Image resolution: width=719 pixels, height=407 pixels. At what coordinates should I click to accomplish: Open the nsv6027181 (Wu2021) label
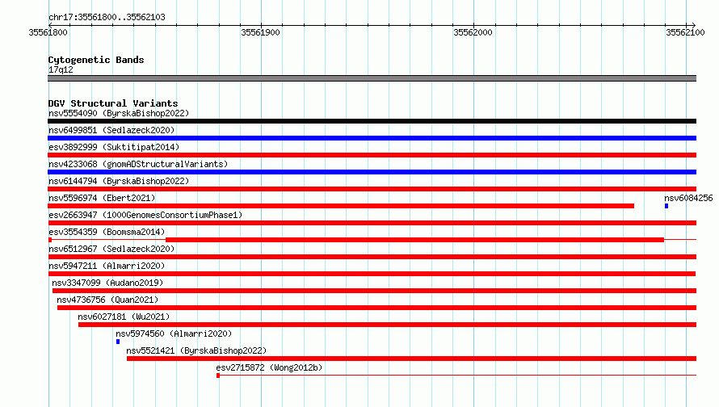[124, 317]
